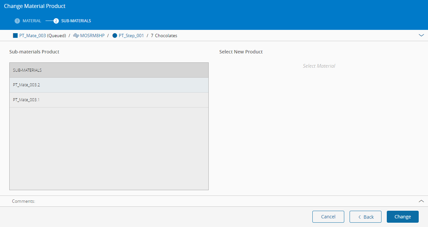Select the SUB-MATERIALS step label
The width and height of the screenshot is (428, 227).
pos(76,21)
